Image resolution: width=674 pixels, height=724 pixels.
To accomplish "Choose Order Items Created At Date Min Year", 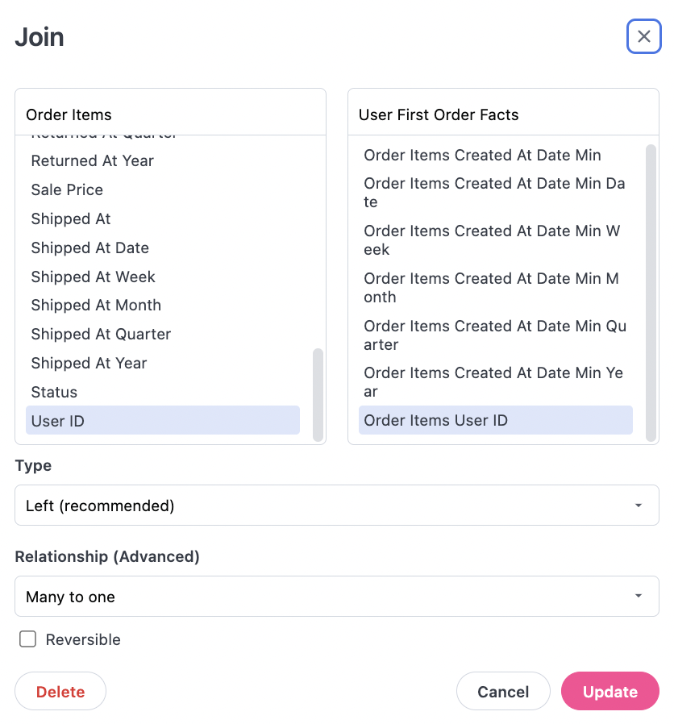I will click(493, 382).
